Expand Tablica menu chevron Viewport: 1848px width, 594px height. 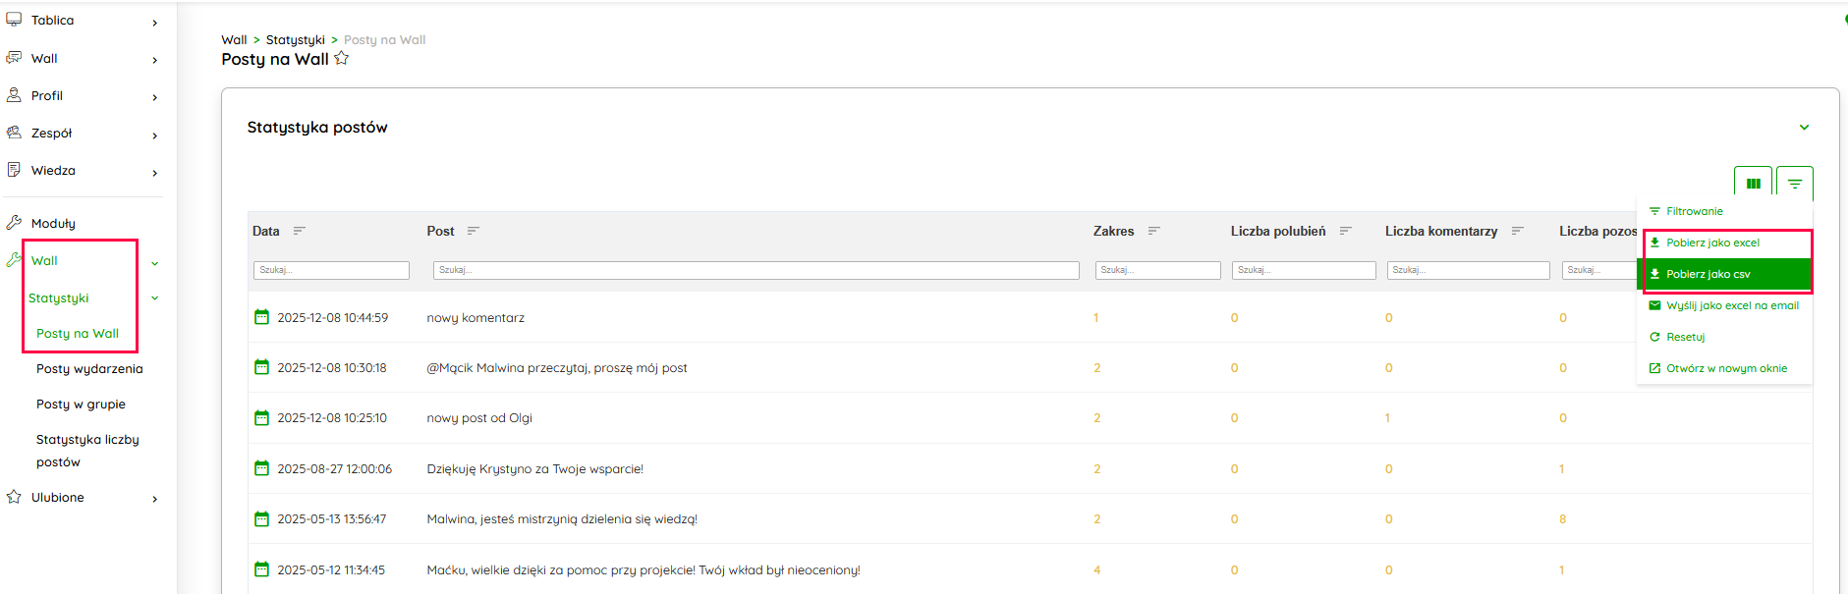click(155, 23)
